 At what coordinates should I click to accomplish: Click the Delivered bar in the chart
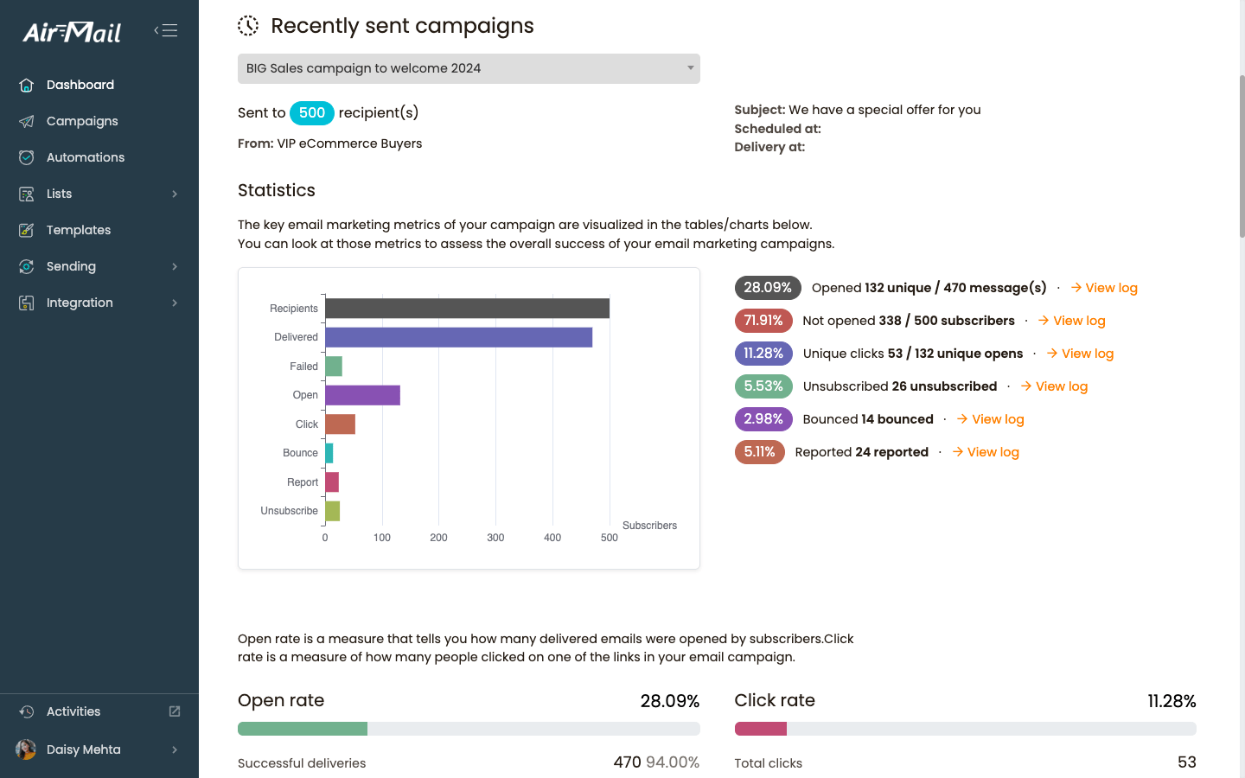[458, 337]
